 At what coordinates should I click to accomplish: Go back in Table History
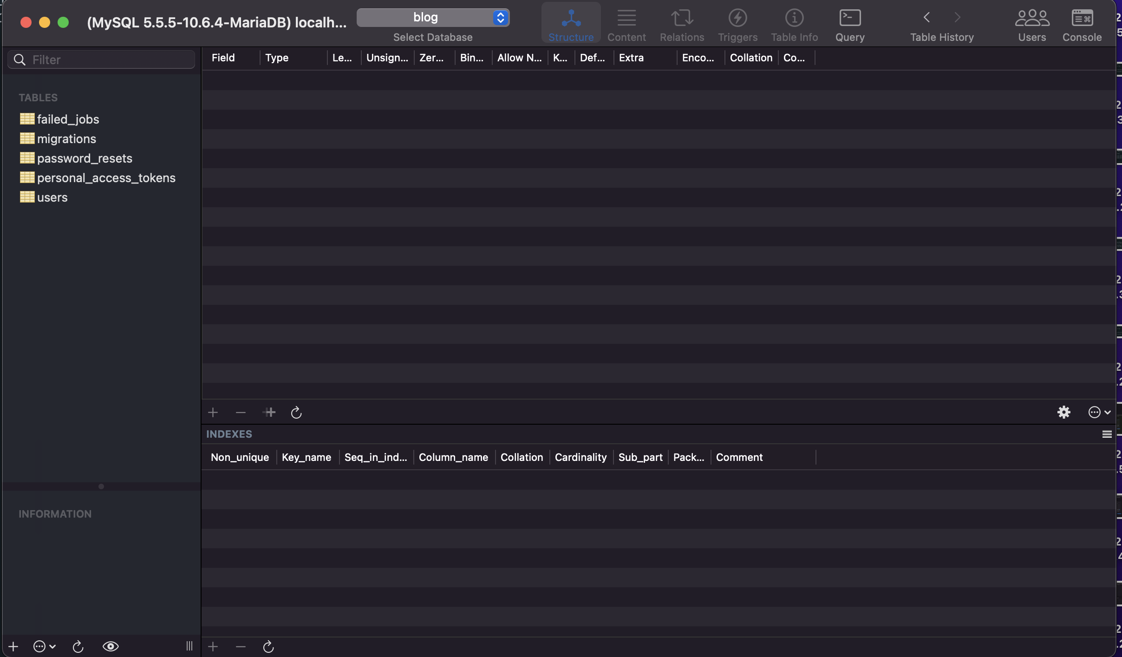[x=926, y=18]
